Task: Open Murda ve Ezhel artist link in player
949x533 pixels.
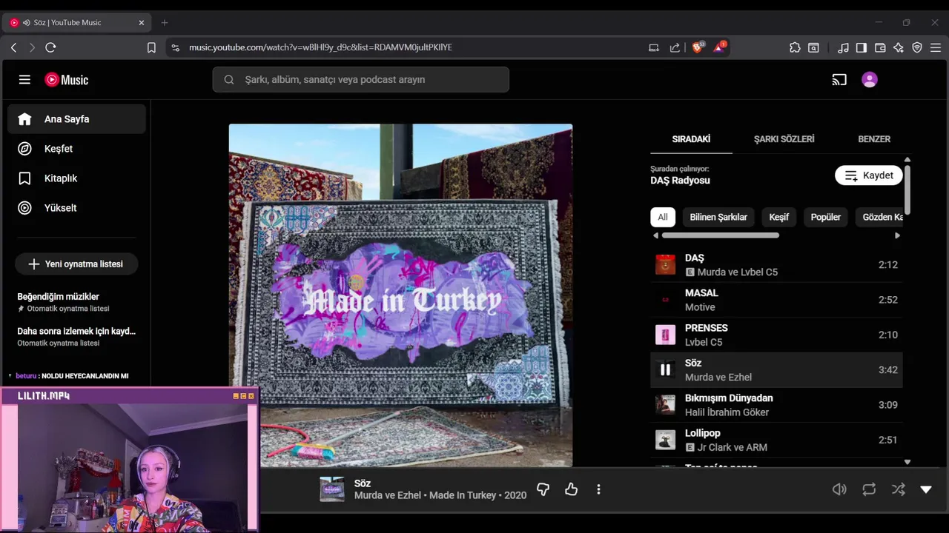Action: point(388,495)
